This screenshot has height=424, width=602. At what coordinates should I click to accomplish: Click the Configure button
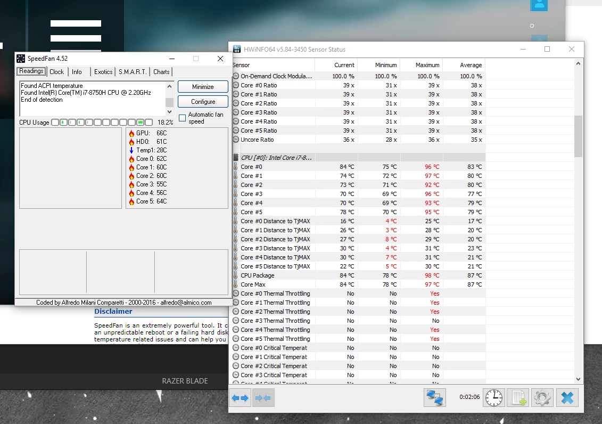[x=203, y=102]
